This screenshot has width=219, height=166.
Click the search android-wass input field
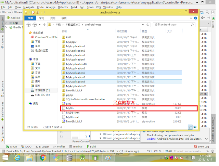(174, 25)
